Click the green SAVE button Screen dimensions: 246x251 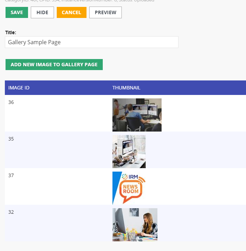17,12
